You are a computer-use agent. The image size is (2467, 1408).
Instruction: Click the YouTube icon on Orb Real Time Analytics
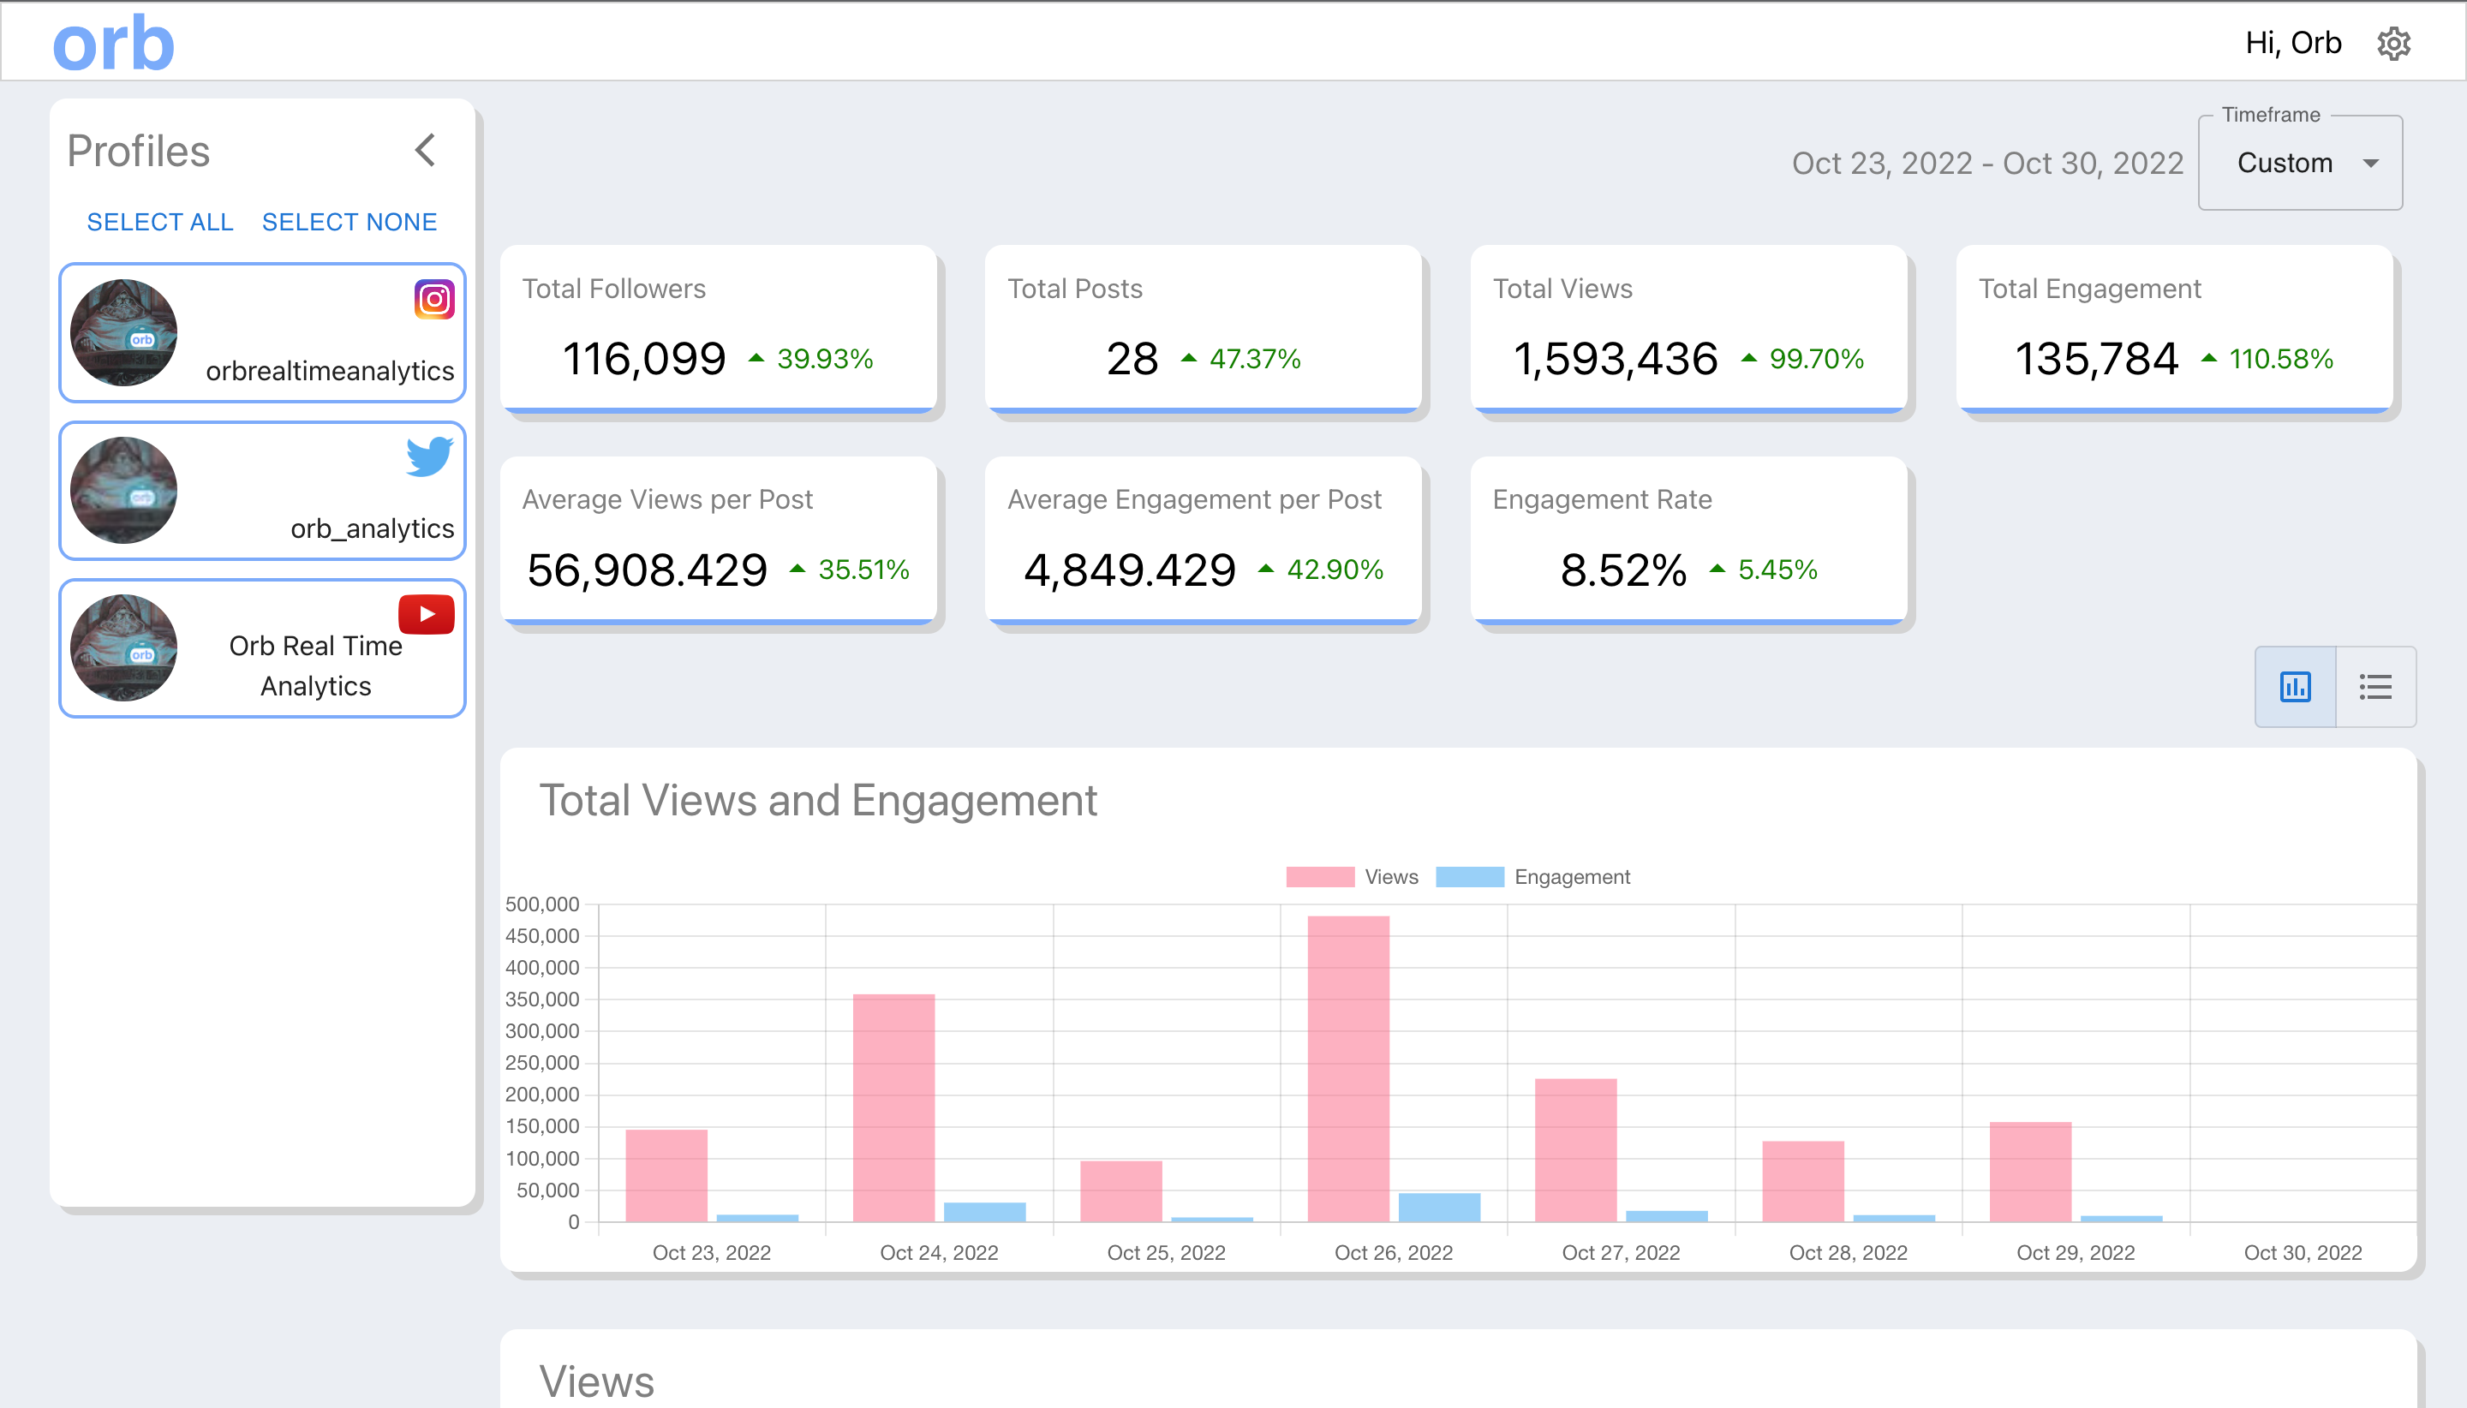click(426, 613)
